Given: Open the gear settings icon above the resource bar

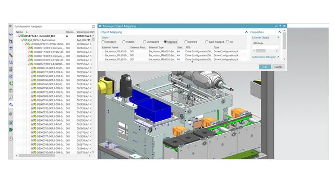Looking at the screenshot, I should tap(10, 26).
